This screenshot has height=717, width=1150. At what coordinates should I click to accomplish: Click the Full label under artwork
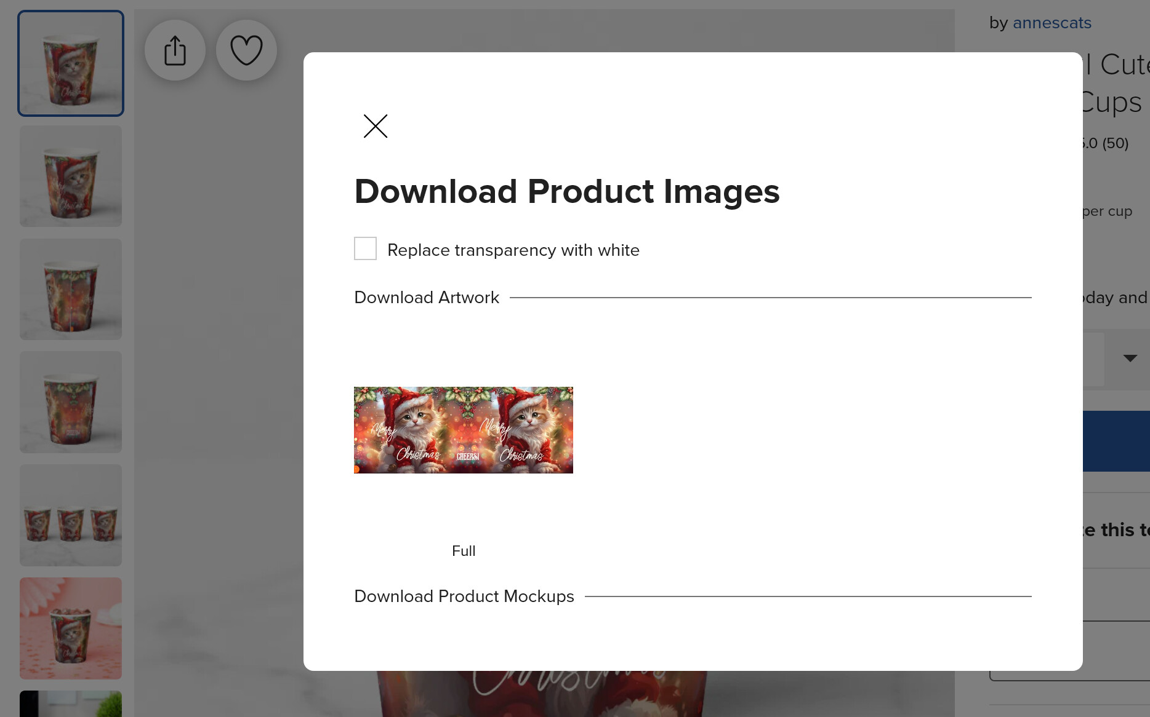[x=464, y=551]
